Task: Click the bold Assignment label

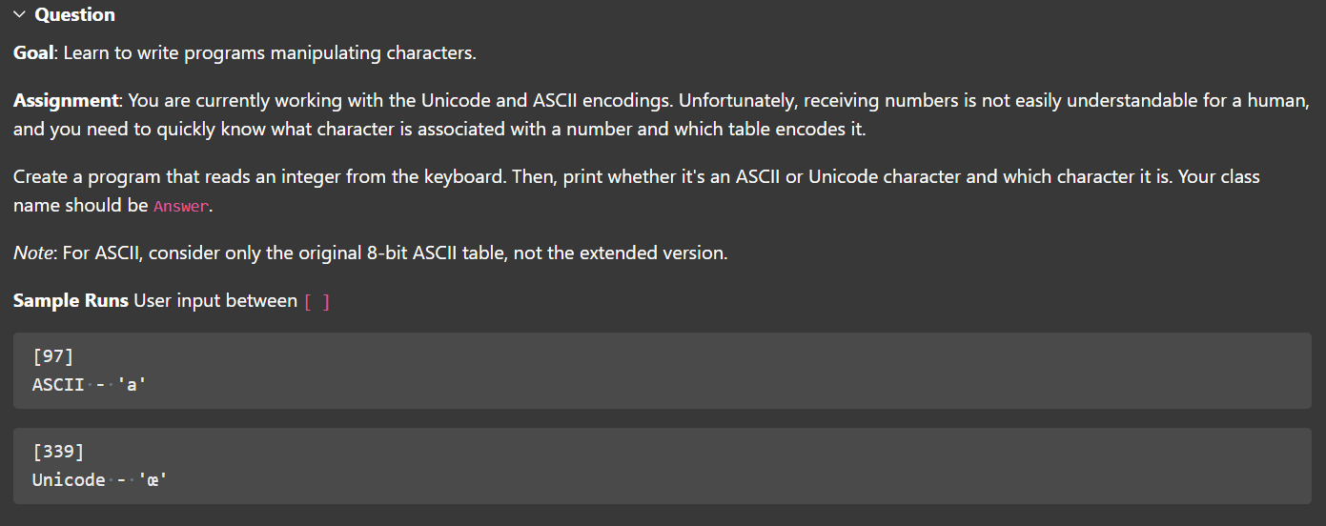Action: pos(65,101)
